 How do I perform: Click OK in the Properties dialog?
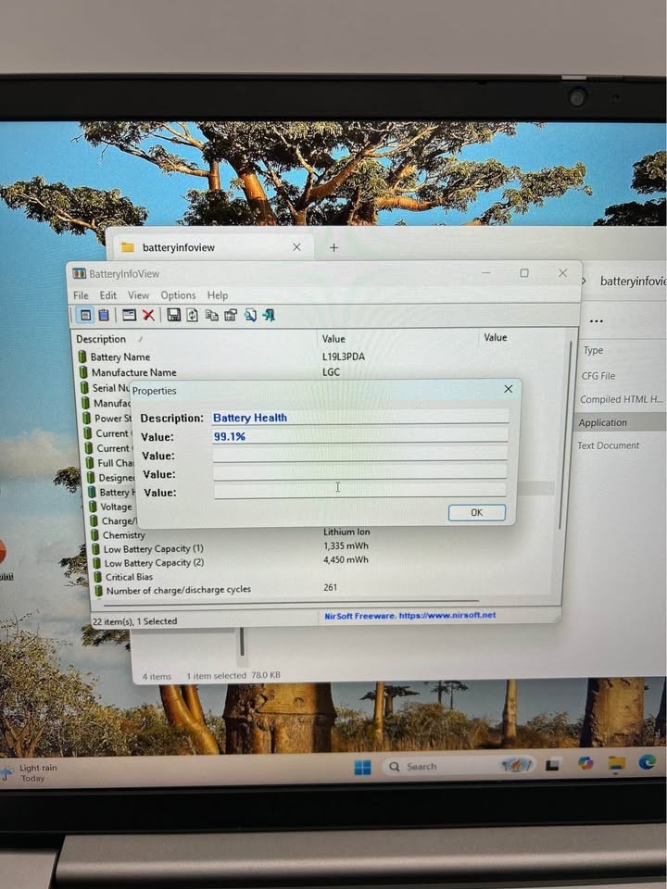click(x=476, y=512)
